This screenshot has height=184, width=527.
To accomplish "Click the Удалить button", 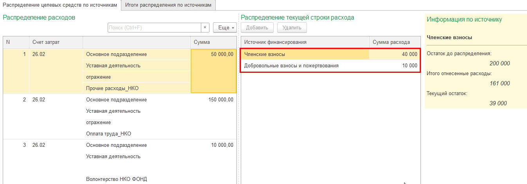I will pyautogui.click(x=292, y=28).
